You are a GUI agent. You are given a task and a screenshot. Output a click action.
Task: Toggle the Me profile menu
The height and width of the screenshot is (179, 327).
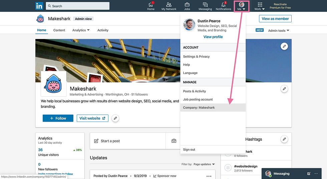click(x=242, y=6)
